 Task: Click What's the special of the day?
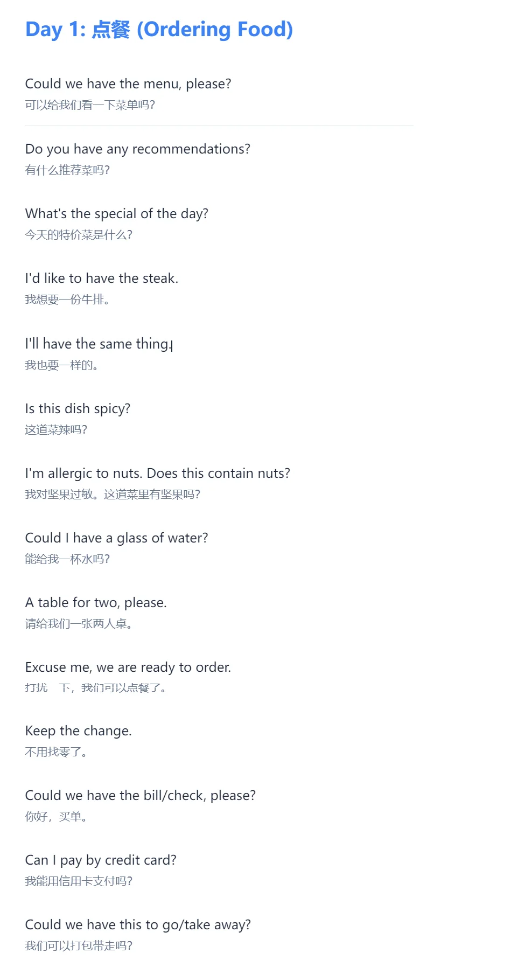(x=117, y=214)
